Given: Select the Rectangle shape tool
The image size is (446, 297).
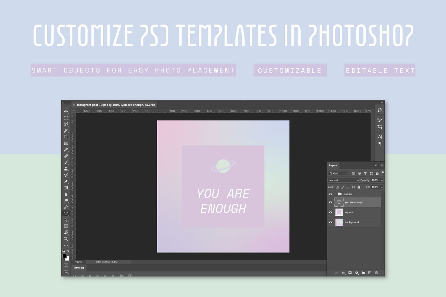Looking at the screenshot, I should (66, 226).
